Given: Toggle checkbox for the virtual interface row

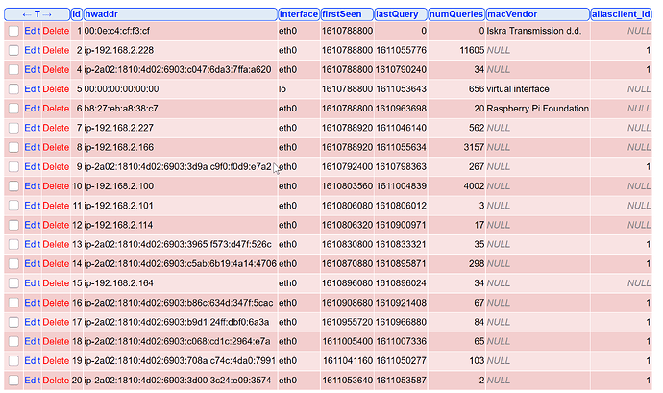Looking at the screenshot, I should coord(13,89).
